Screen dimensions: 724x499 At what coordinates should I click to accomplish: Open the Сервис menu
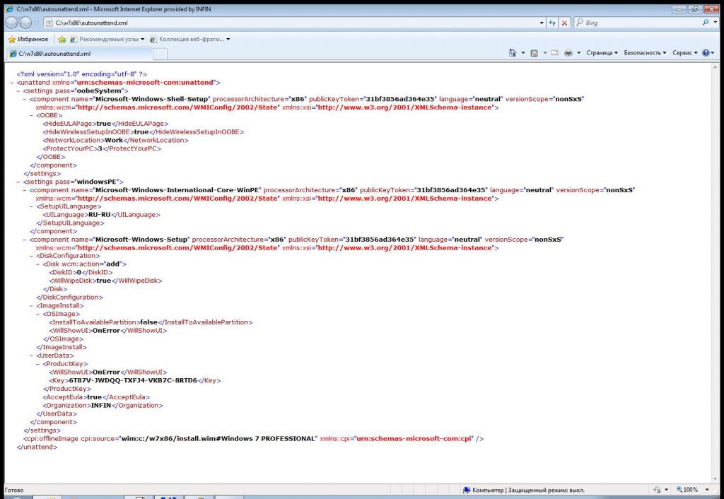tap(684, 53)
